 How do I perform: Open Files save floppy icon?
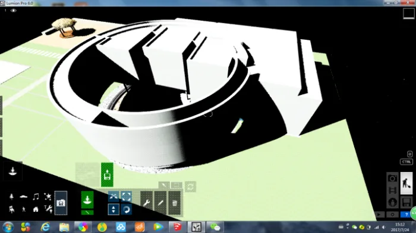click(x=406, y=202)
